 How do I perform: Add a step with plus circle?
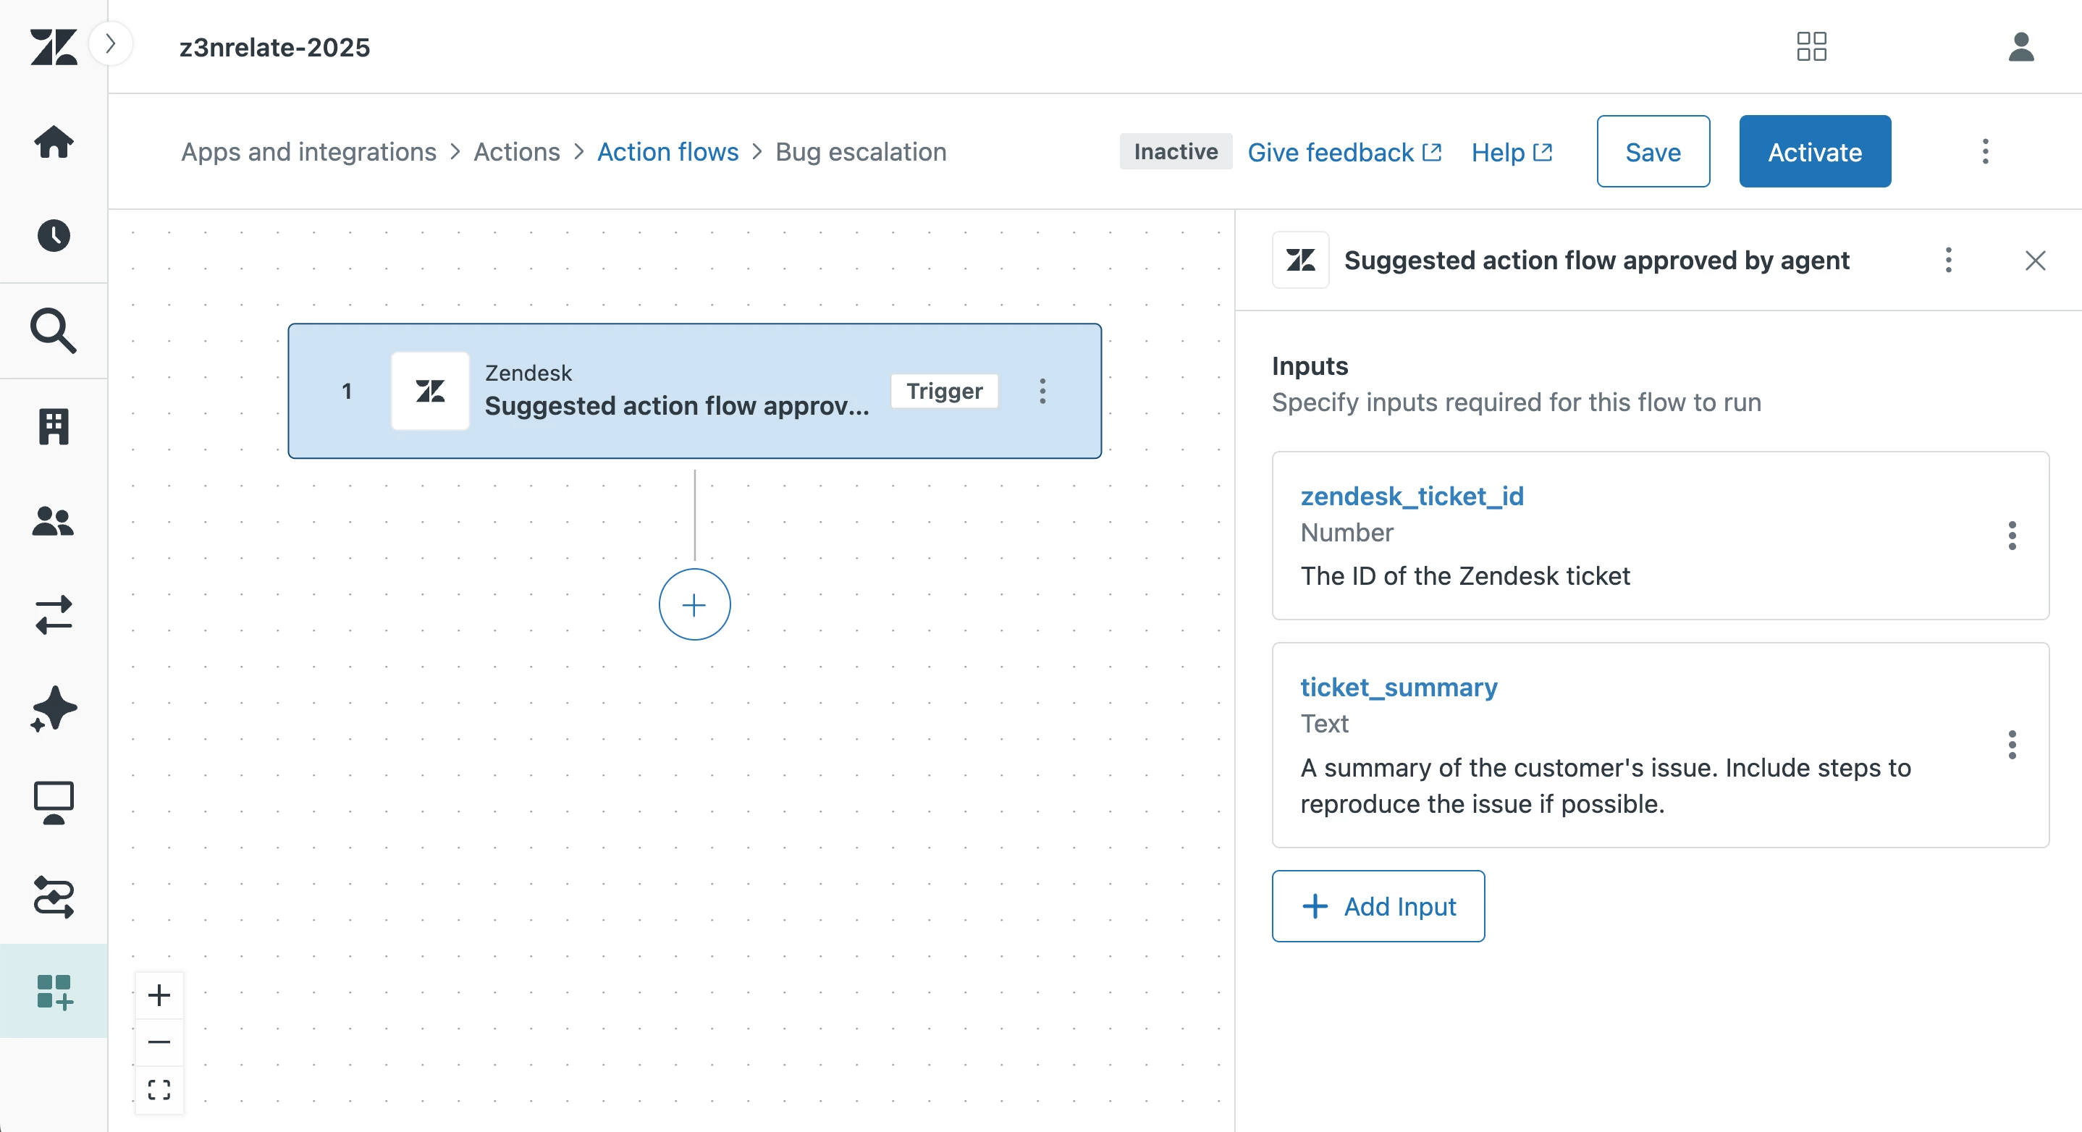(x=694, y=604)
